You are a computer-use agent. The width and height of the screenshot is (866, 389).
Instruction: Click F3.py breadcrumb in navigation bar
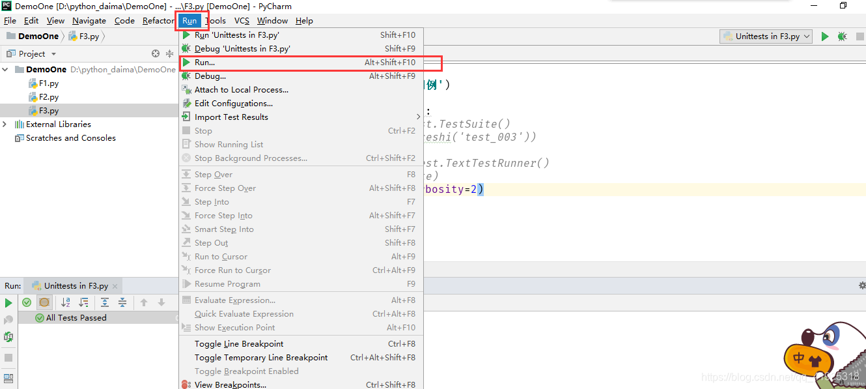click(84, 36)
